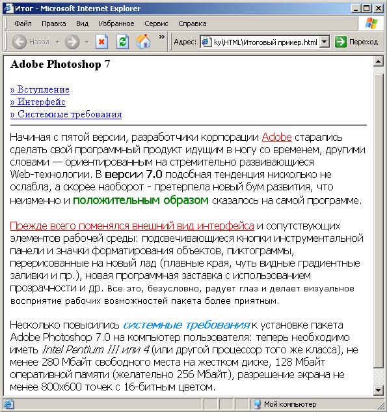Click the scrollbar down arrow
Viewport: 387px width, 412px height.
378,390
